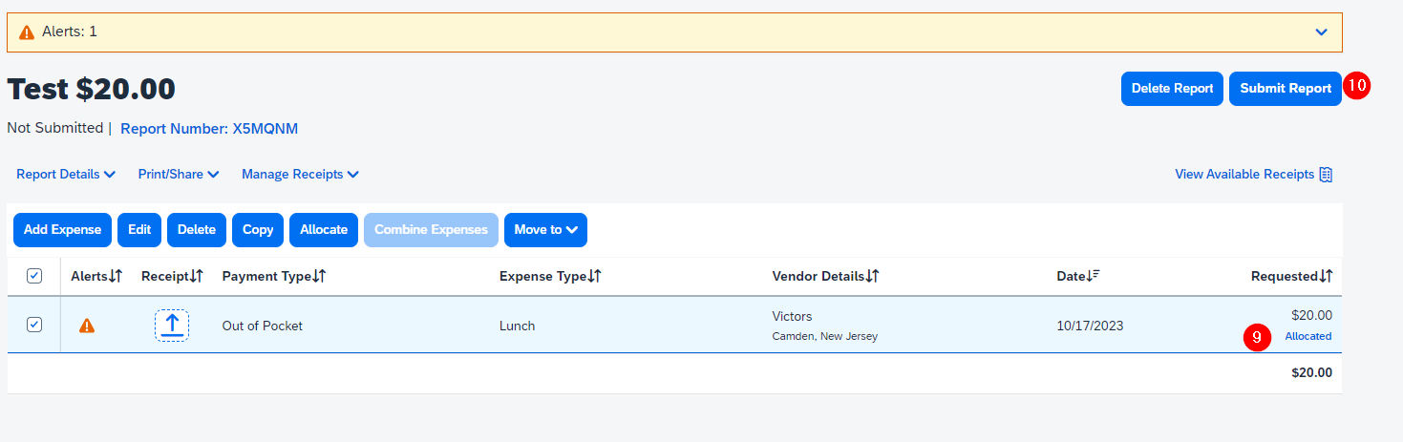Open the Move to dropdown
This screenshot has height=442, width=1403.
[x=545, y=230]
